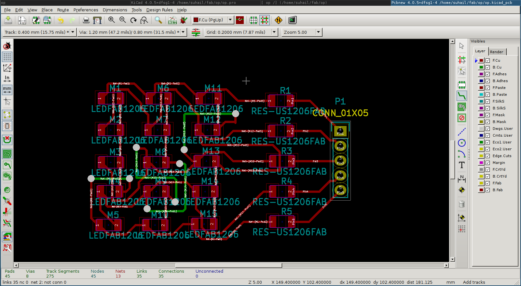The width and height of the screenshot is (521, 286).
Task: Toggle F.Cu layer visibility checkbox
Action: click(x=487, y=60)
